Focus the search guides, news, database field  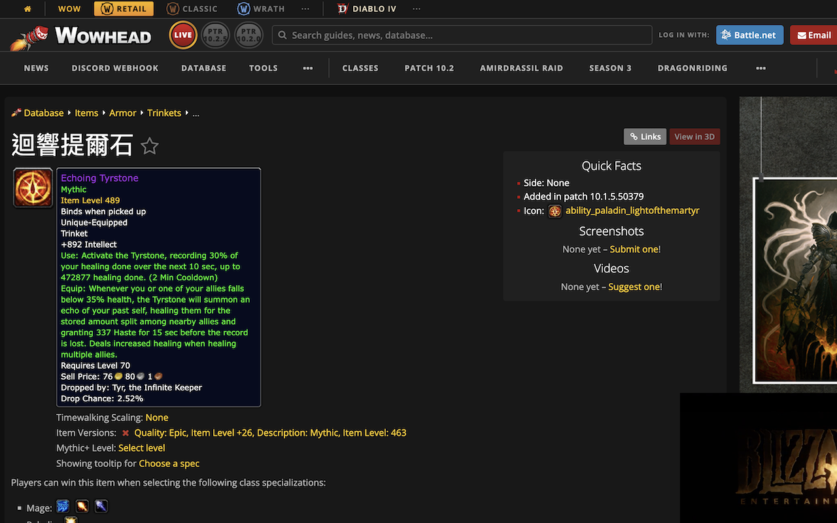click(462, 35)
